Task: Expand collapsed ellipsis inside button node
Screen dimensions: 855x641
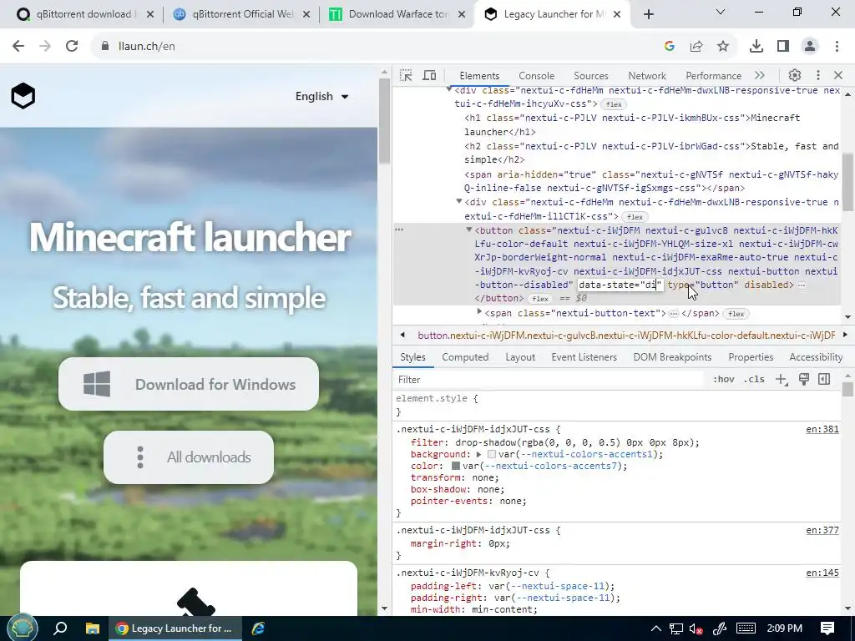Action: click(801, 285)
